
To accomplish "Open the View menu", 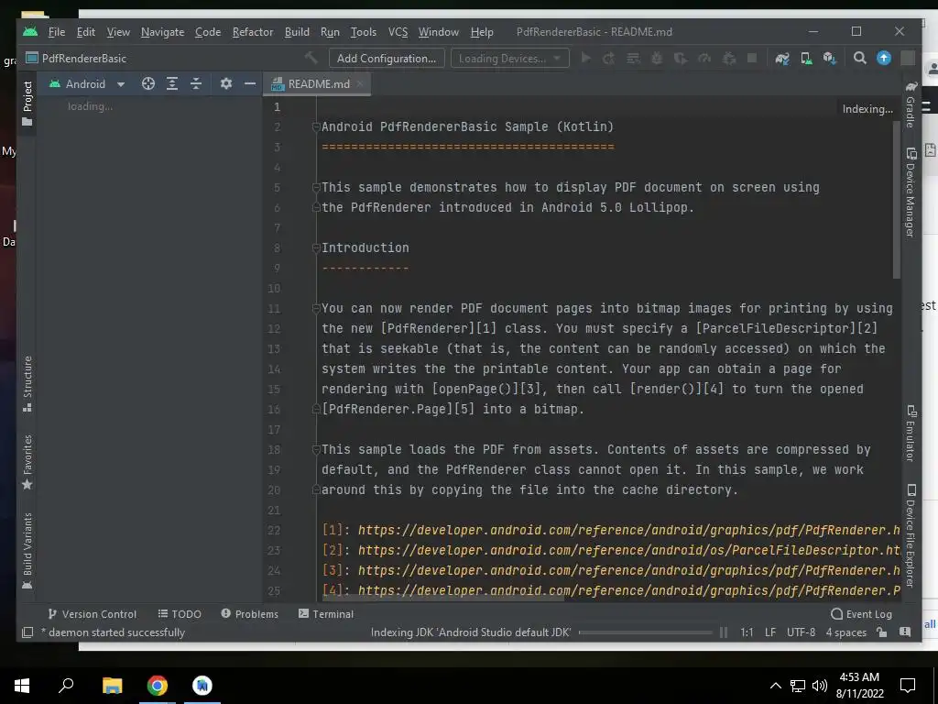I will 118,32.
